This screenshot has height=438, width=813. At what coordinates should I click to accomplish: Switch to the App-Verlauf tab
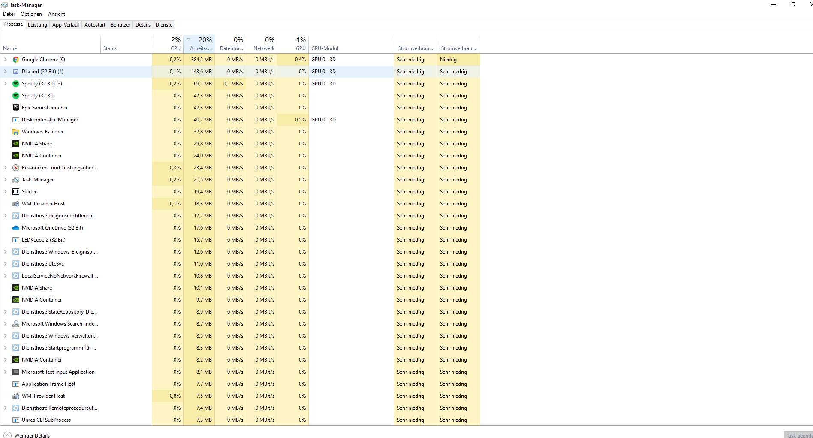coord(66,25)
